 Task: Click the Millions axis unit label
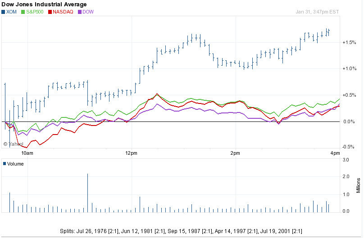click(359, 185)
